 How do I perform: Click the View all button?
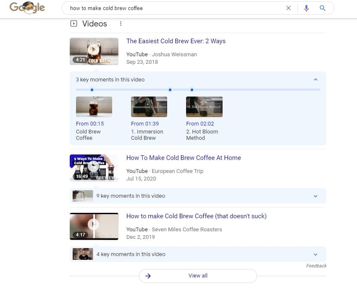pos(198,276)
